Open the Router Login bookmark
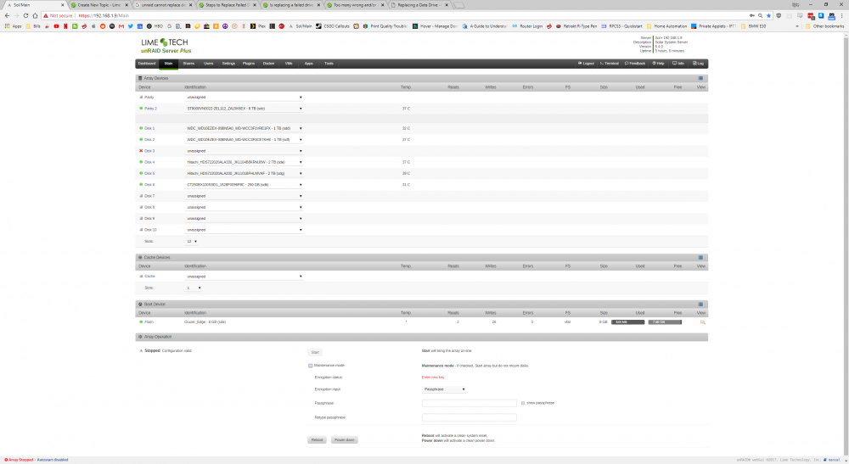Screen dimensions: 849x464 (527, 26)
